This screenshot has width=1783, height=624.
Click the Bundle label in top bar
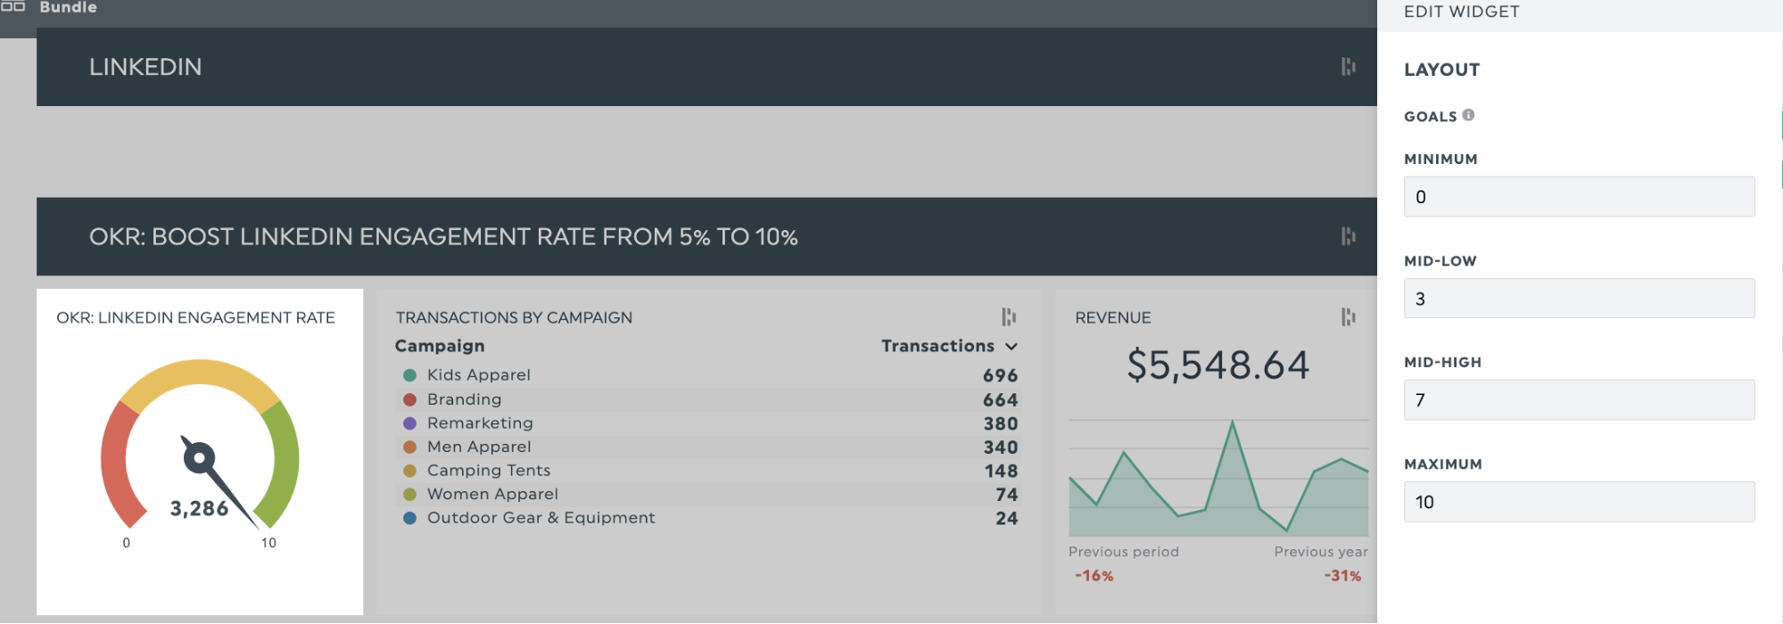(x=68, y=7)
